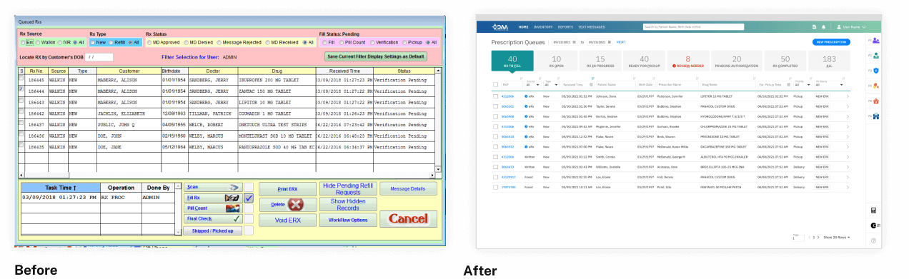Viewport: 909px width, 279px height.
Task: Click the large Cancel button
Action: pyautogui.click(x=408, y=219)
